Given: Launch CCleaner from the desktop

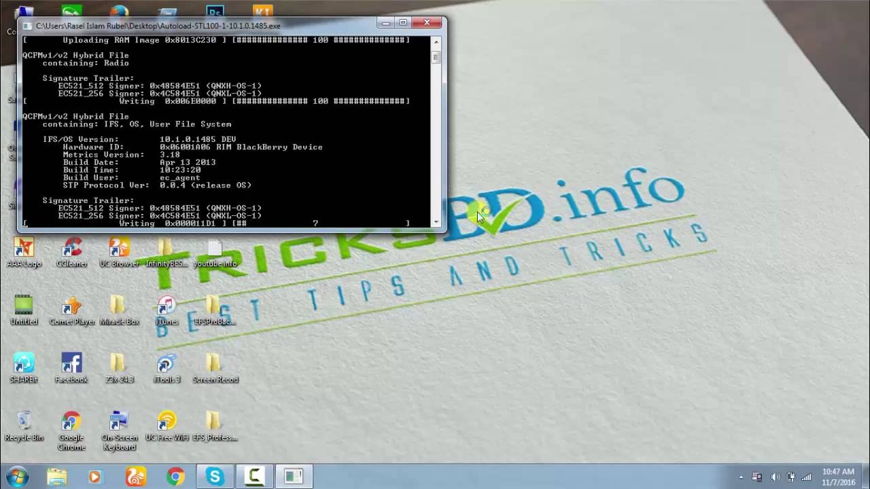Looking at the screenshot, I should [x=71, y=252].
